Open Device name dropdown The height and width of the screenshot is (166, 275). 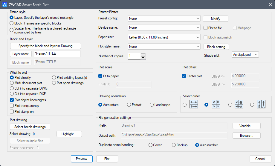pos(164,27)
